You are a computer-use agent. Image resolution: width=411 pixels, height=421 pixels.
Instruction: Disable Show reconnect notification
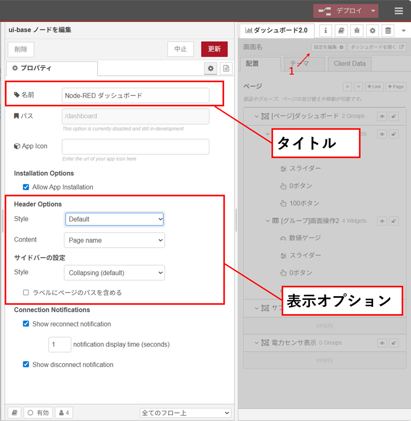tap(26, 324)
